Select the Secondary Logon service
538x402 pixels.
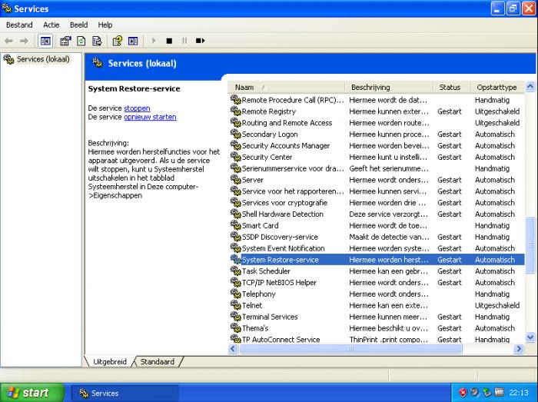377,134
